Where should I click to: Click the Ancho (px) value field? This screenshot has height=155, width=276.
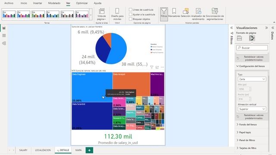point(245,99)
